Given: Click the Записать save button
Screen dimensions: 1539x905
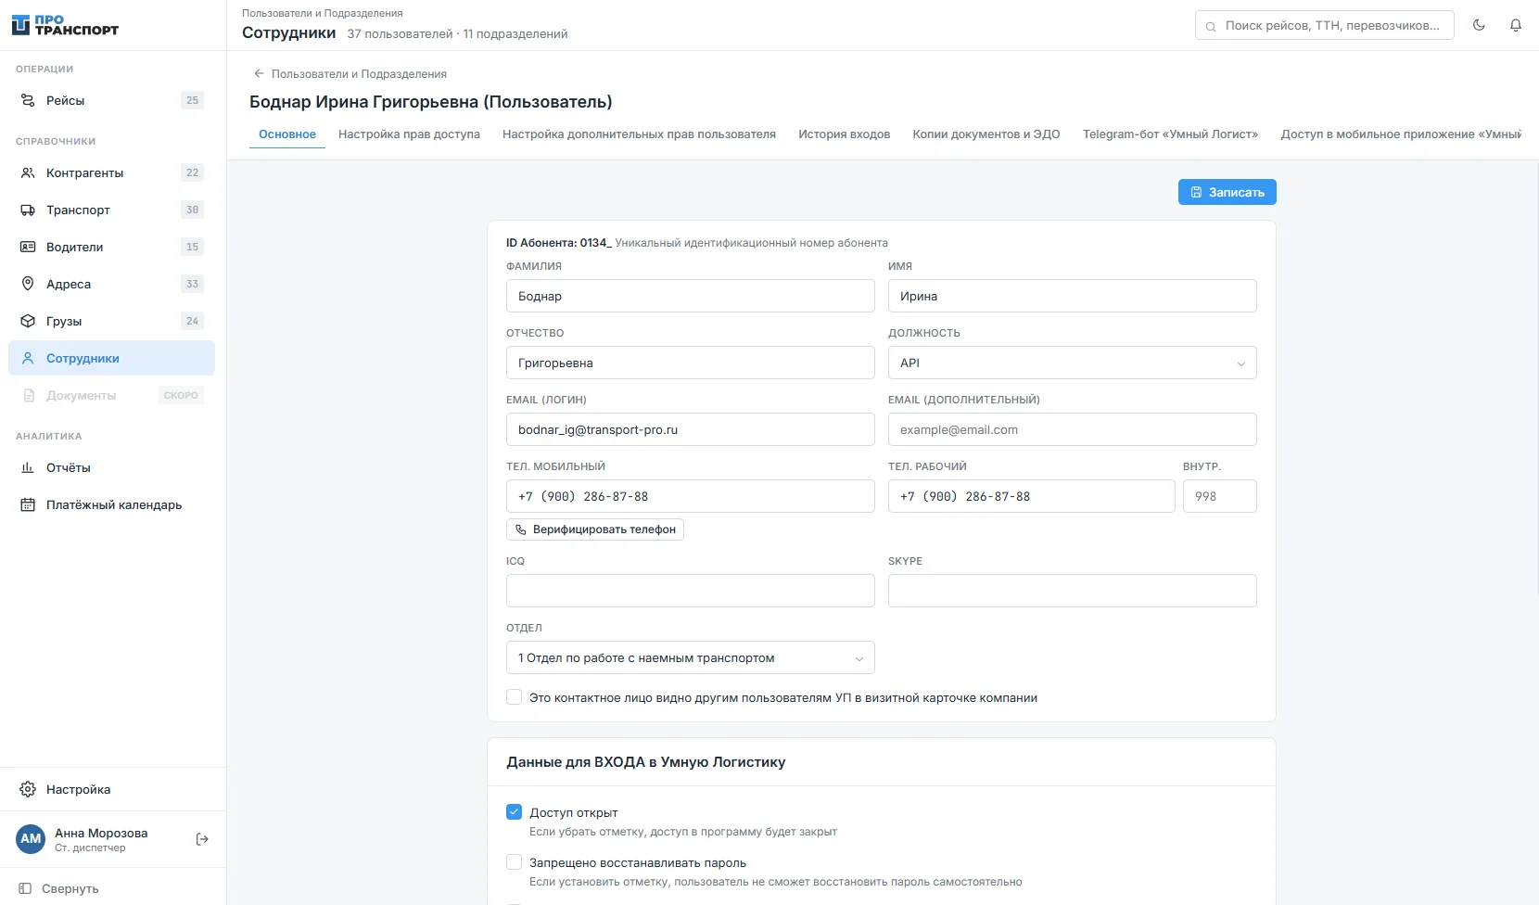Looking at the screenshot, I should 1227,192.
